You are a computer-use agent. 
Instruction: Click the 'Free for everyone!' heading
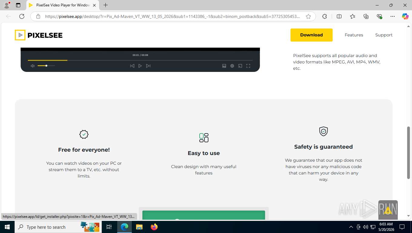84,150
